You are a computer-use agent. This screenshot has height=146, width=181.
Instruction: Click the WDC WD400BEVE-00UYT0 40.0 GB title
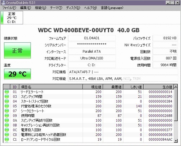click(89, 30)
